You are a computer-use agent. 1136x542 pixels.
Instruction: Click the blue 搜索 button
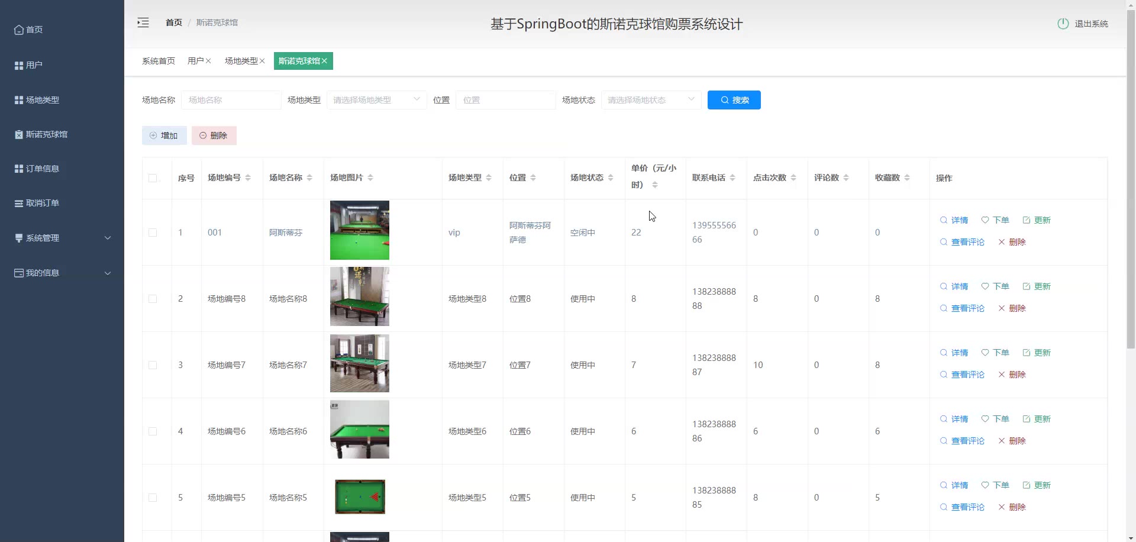pyautogui.click(x=734, y=100)
